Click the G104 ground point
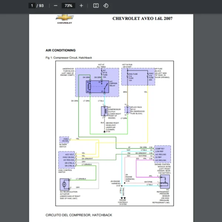 104,132
